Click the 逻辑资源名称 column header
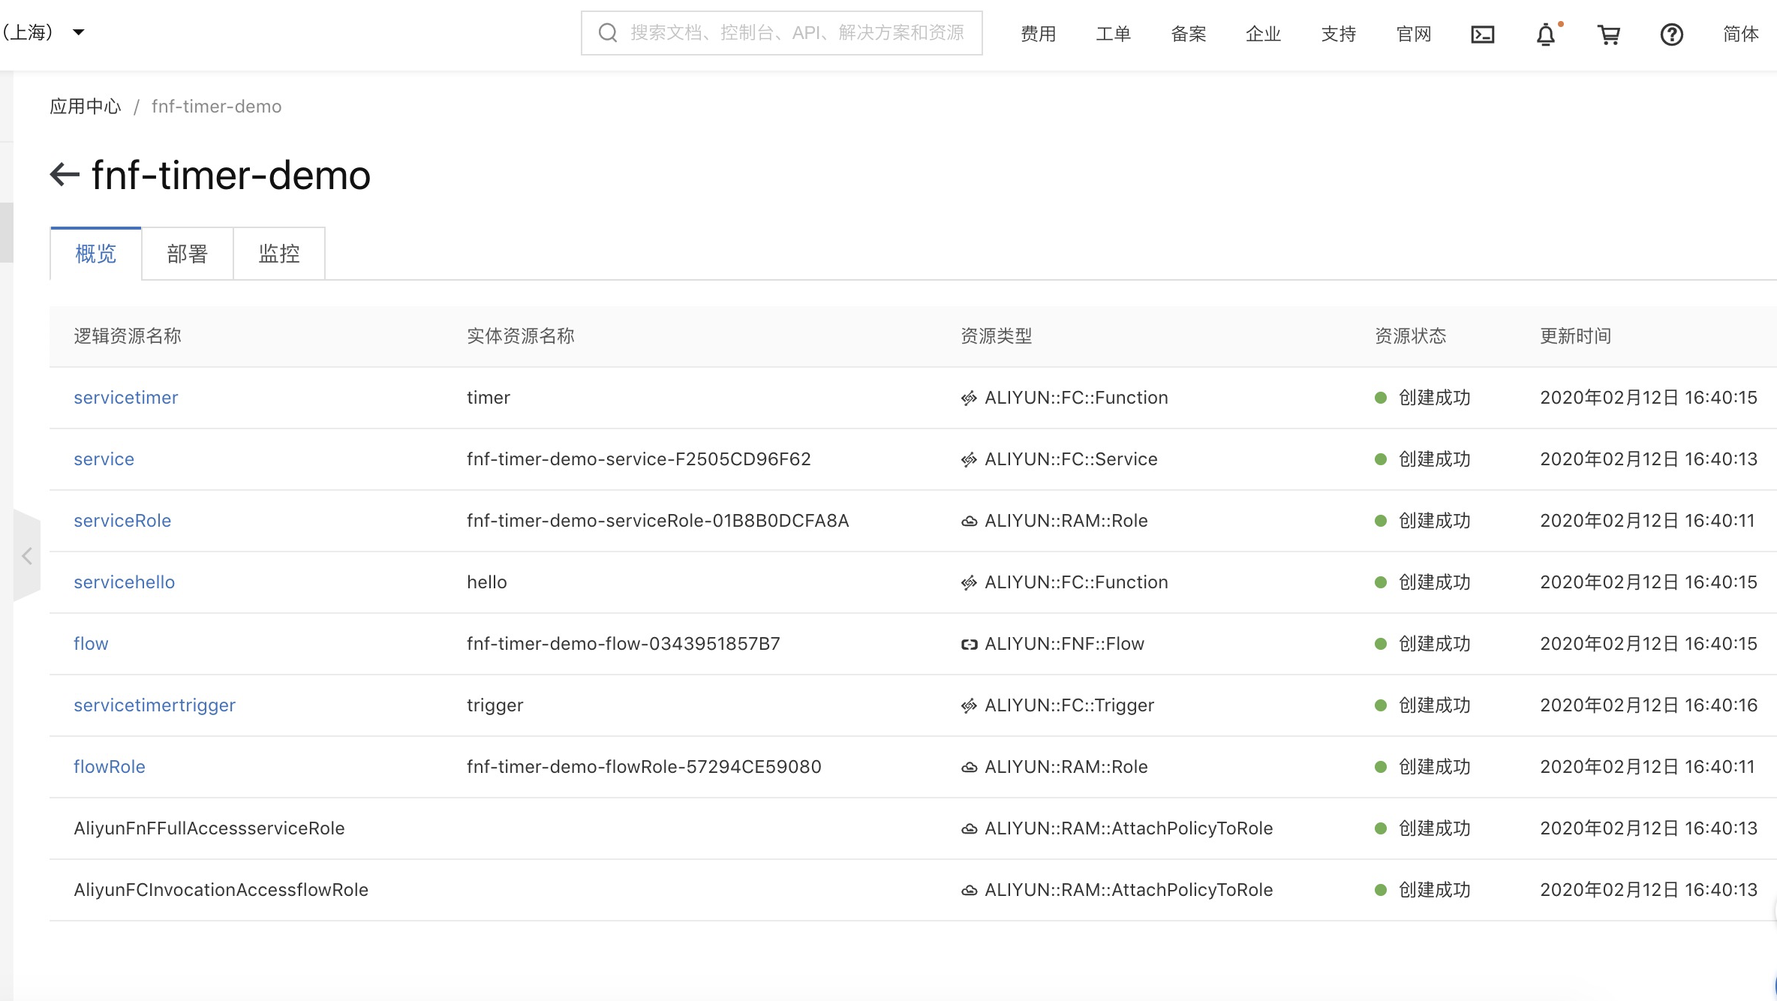Image resolution: width=1777 pixels, height=1001 pixels. tap(128, 336)
